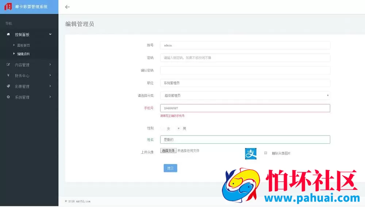Viewport: 365px width, 207px height.
Task: Open the 系统管理 menu
Action: pos(22,97)
